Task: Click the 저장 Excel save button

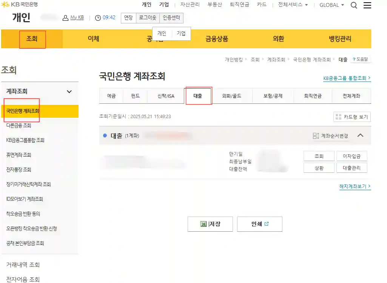Action: tap(210, 224)
